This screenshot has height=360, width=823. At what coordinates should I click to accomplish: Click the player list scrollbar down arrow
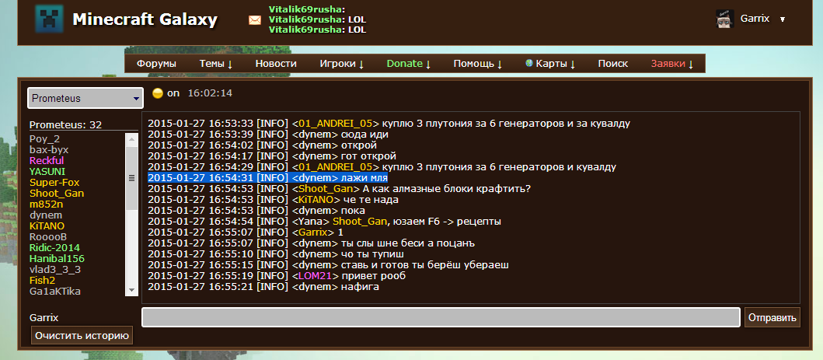pyautogui.click(x=131, y=290)
